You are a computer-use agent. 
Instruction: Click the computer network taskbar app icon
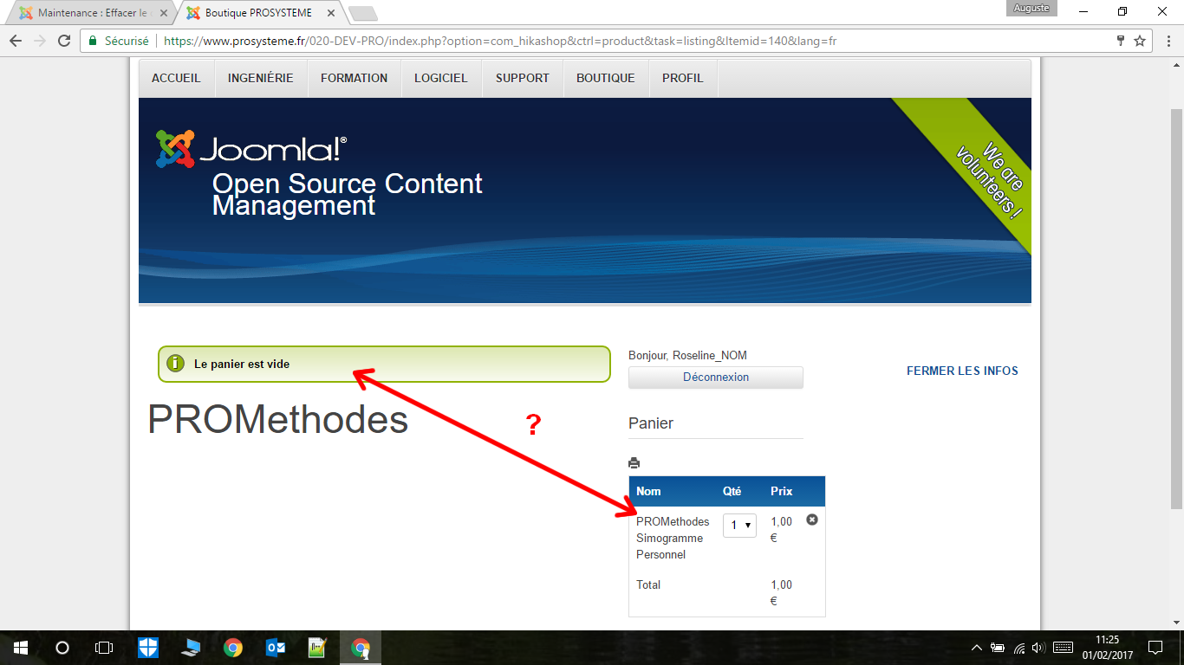point(191,648)
